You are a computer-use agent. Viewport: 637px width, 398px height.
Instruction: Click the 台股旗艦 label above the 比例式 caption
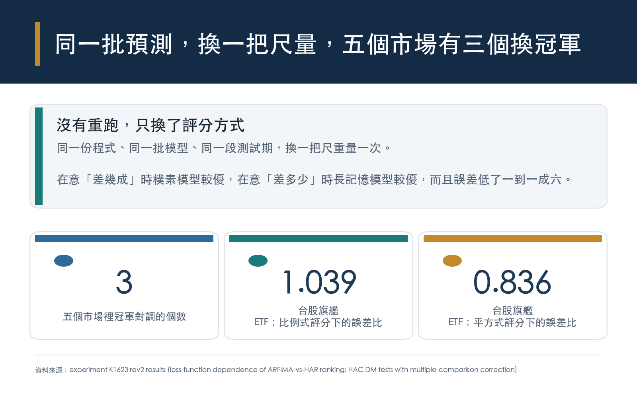coord(318,310)
